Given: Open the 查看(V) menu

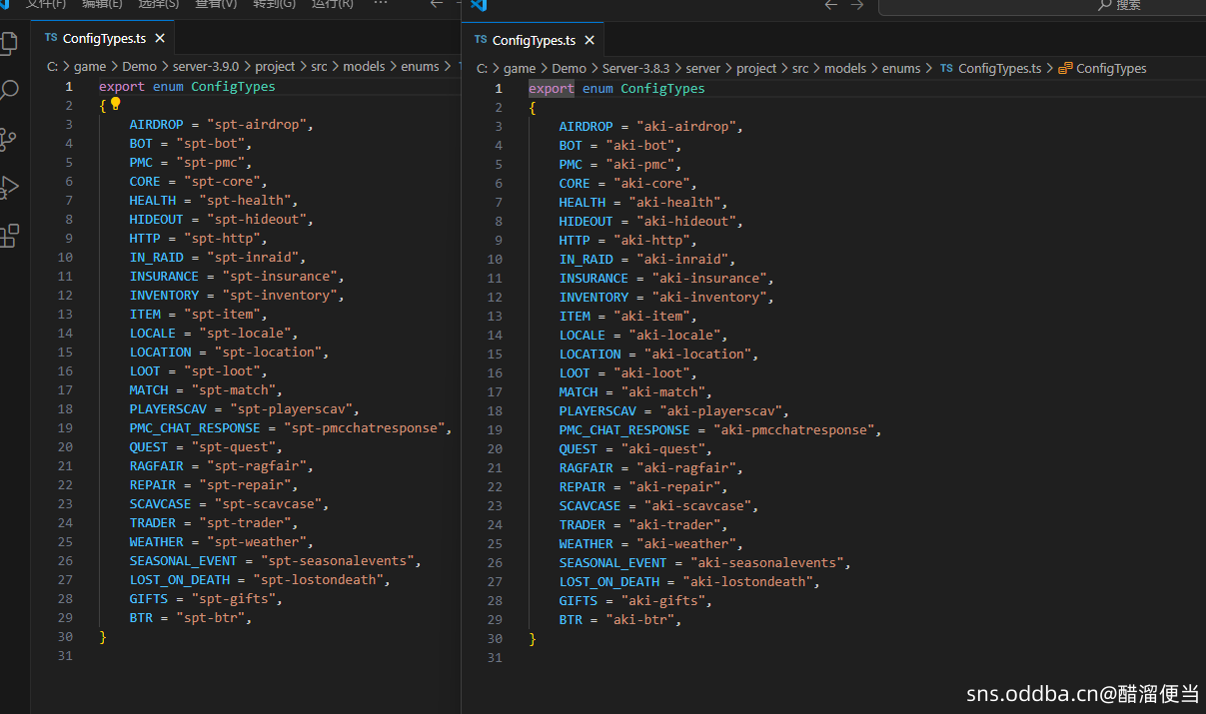Looking at the screenshot, I should (x=217, y=4).
